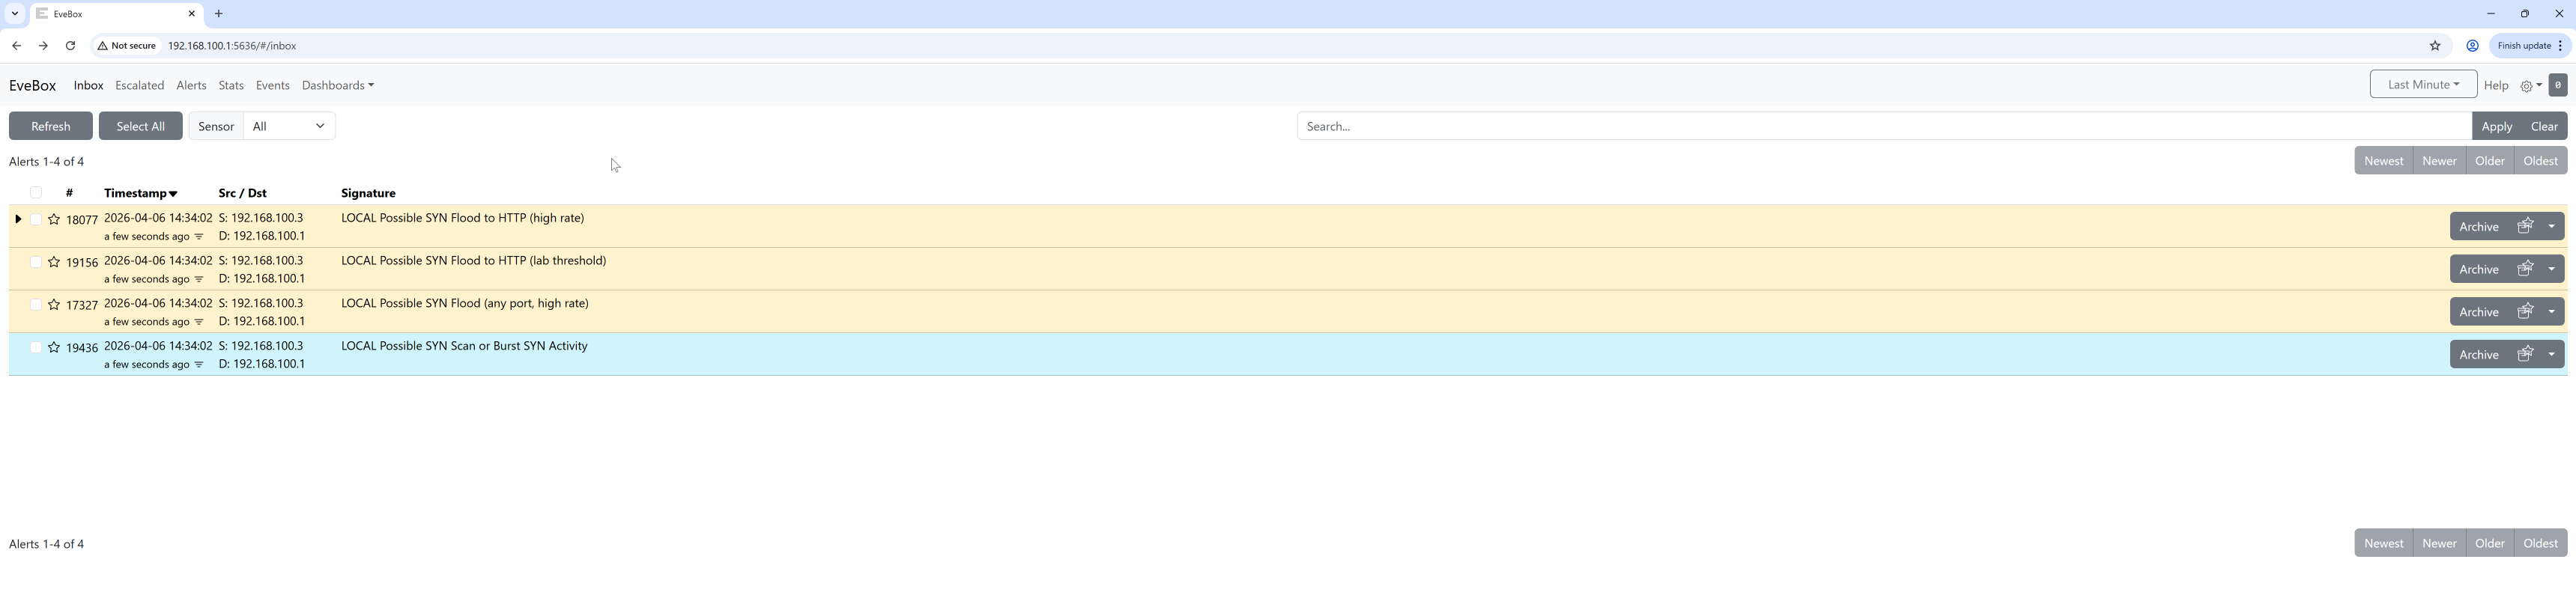Click filter icon beside timestamp of alert 18077
The image size is (2576, 604).
(x=199, y=237)
